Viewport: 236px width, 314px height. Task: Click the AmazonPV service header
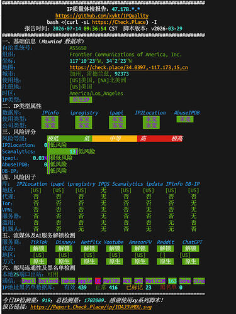coord(140,242)
